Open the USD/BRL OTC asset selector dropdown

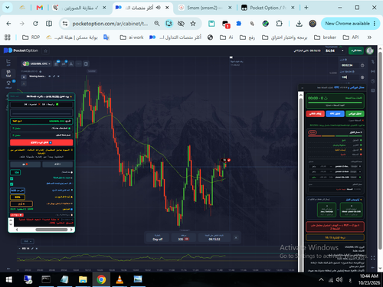click(37, 64)
